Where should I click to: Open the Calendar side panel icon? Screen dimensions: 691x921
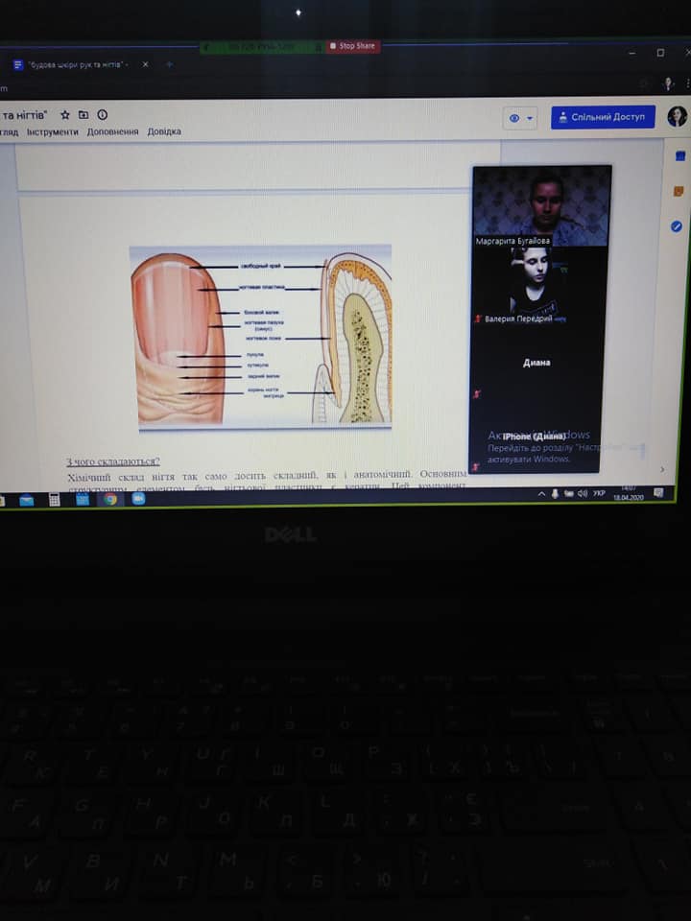679,155
